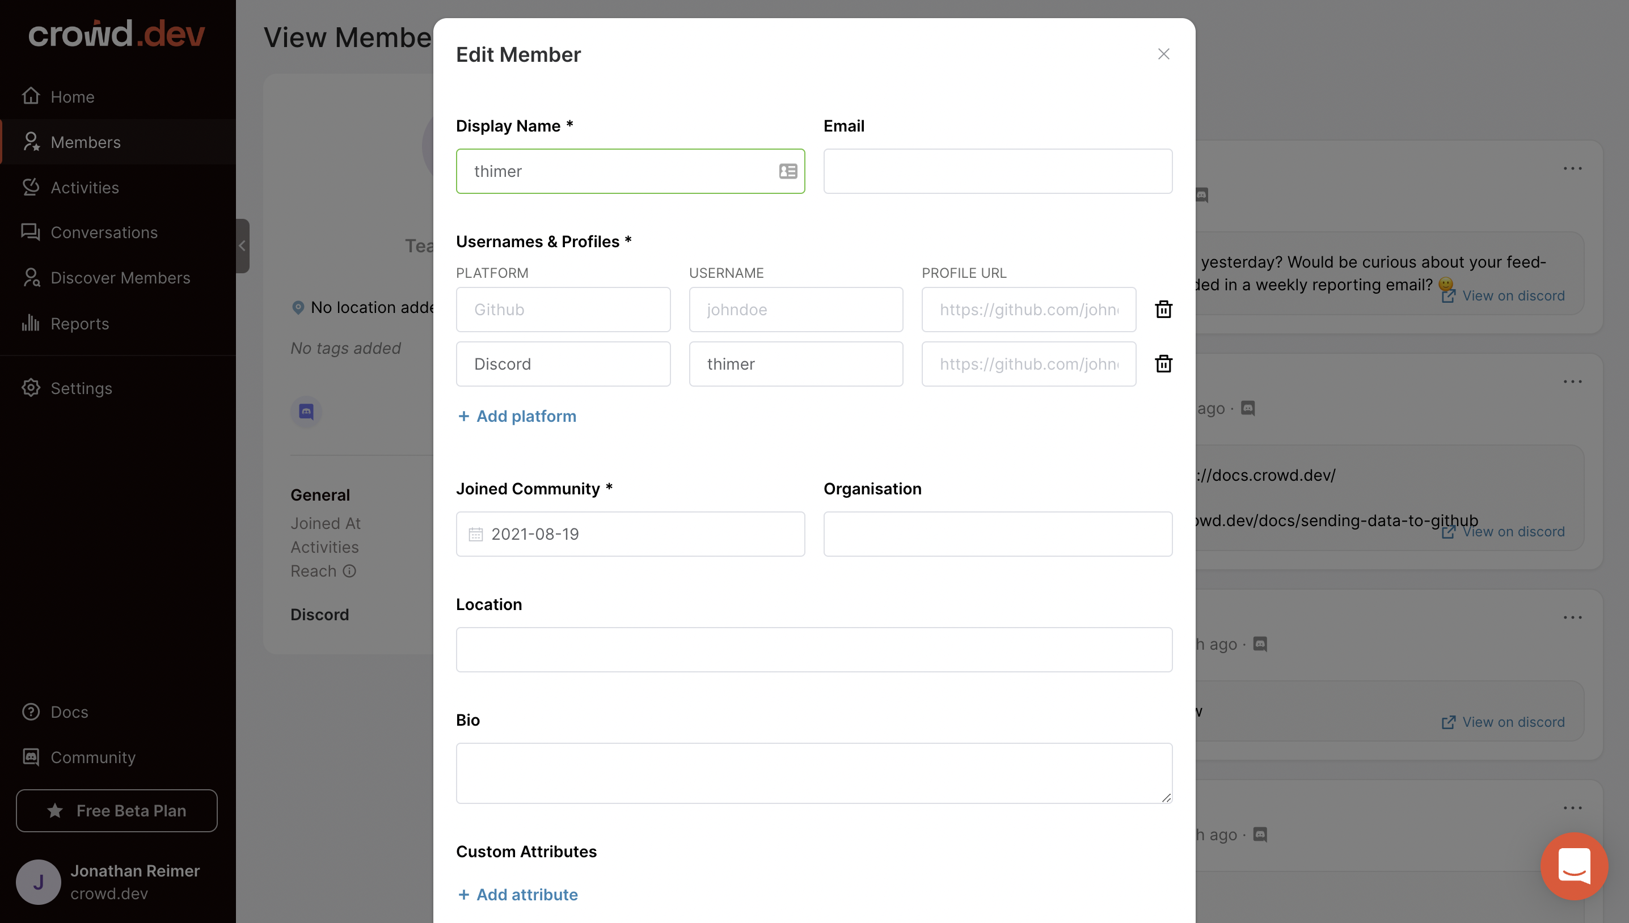Click the contact card icon in Display Name
Image resolution: width=1629 pixels, height=923 pixels.
point(787,171)
